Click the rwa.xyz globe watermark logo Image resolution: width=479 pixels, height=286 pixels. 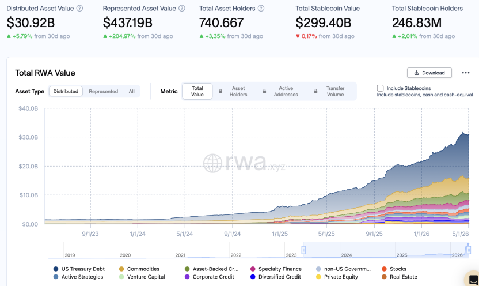(212, 163)
